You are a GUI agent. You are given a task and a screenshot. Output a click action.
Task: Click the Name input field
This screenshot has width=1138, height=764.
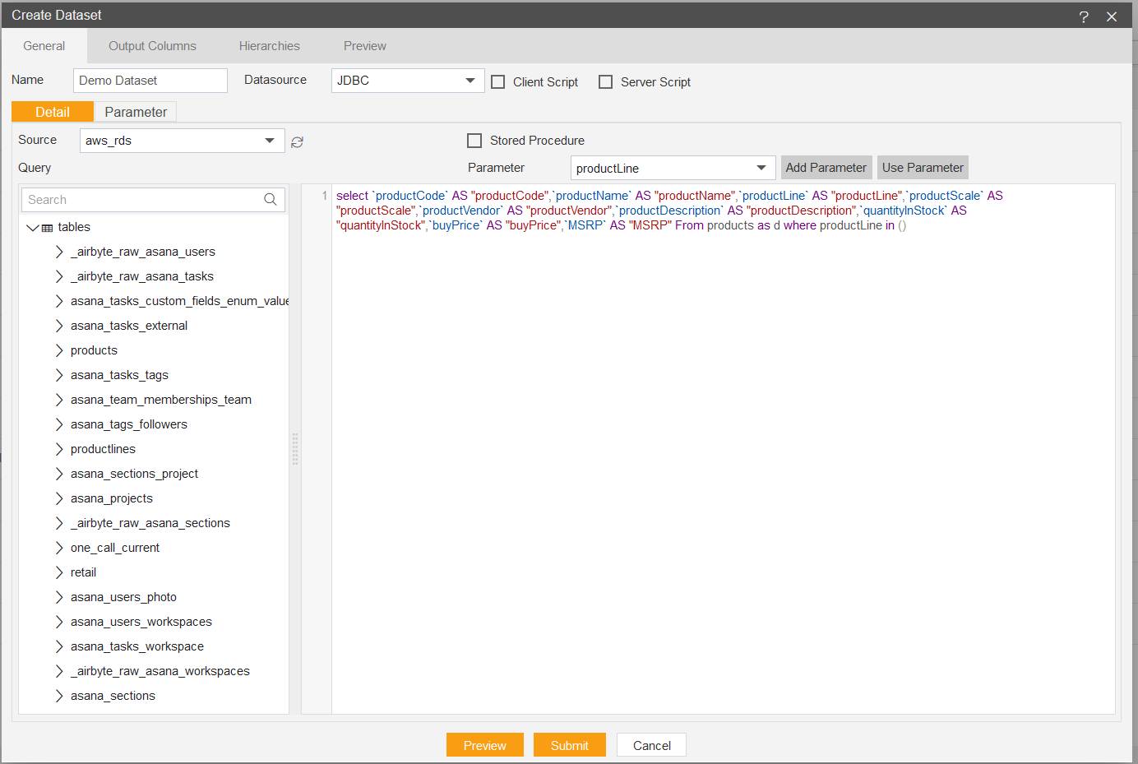(x=150, y=81)
